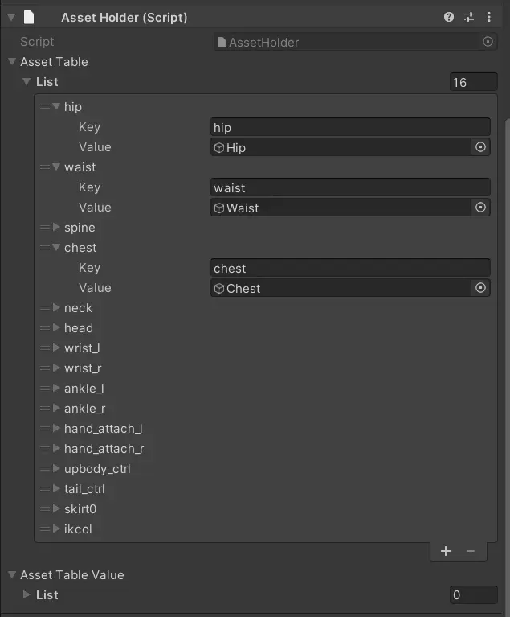
Task: Open object picker for Waist value
Action: tap(480, 208)
